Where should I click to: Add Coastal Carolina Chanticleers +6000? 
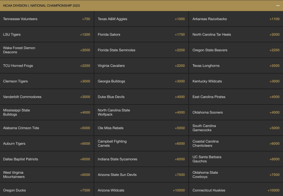[x=236, y=144]
